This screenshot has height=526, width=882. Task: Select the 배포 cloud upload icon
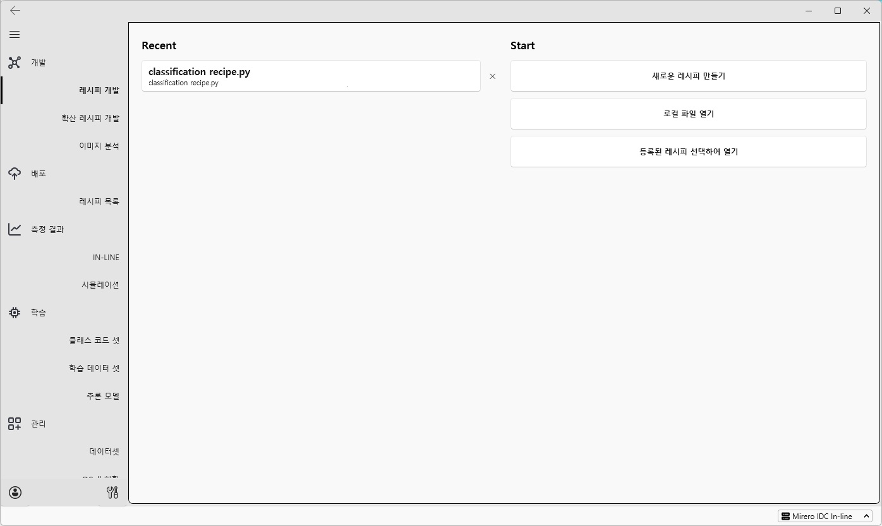tap(15, 173)
